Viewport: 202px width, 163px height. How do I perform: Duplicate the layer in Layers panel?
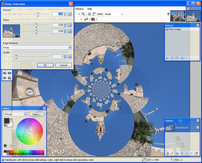[177, 153]
